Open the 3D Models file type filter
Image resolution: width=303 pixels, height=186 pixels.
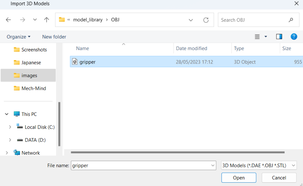[x=259, y=166]
